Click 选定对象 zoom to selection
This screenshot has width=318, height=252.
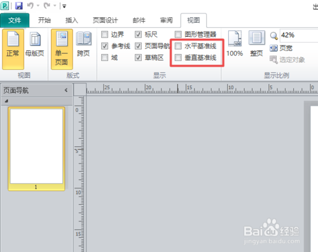pyautogui.click(x=287, y=60)
